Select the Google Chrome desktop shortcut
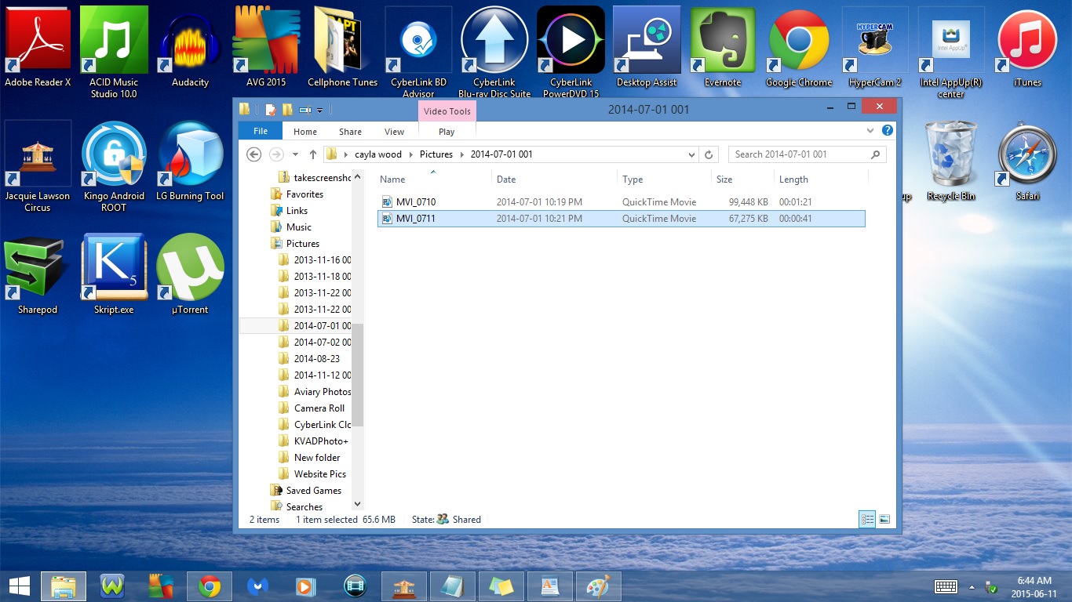 (x=799, y=47)
